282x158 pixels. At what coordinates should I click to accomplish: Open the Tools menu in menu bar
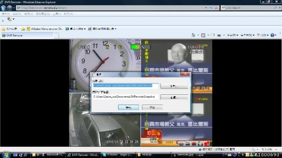tap(57, 14)
